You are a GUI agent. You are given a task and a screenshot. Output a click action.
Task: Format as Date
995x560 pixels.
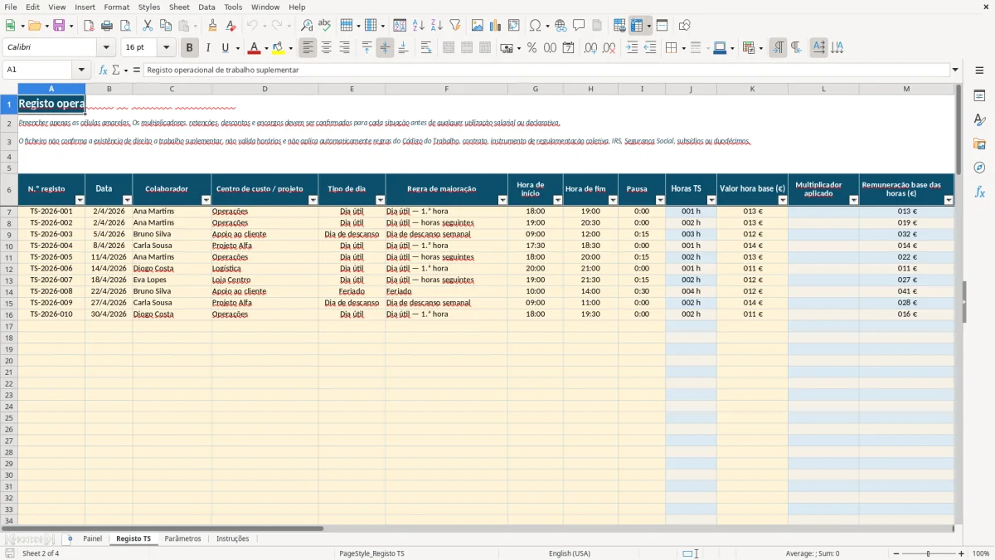point(568,48)
